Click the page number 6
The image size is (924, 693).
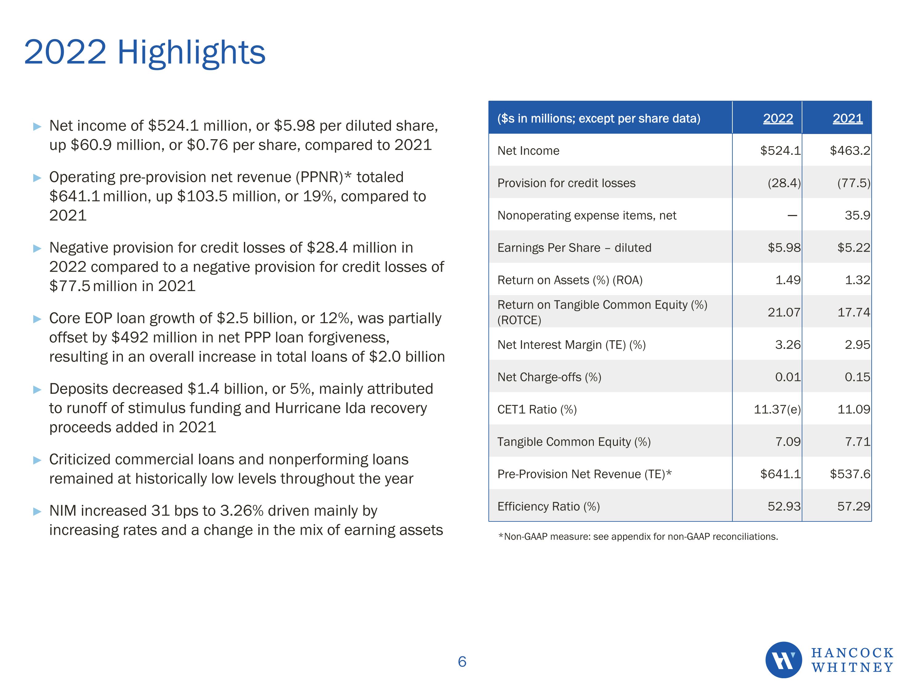(x=462, y=662)
